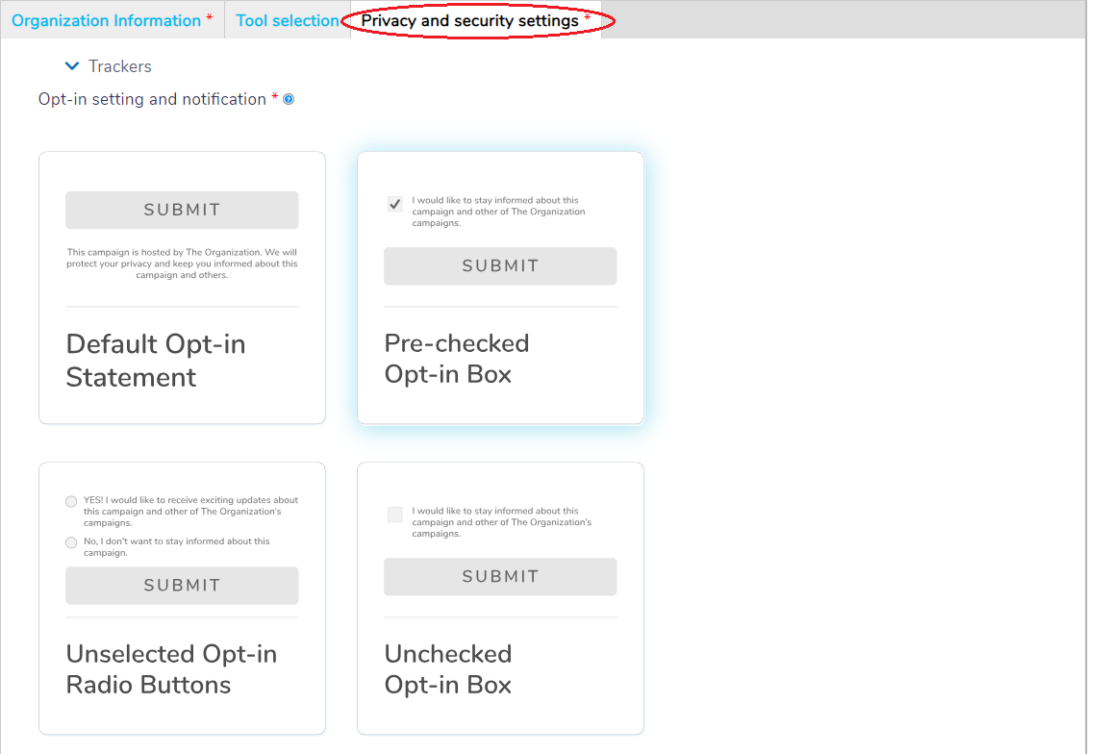This screenshot has width=1108, height=754.
Task: Click SUBMIT in Unchecked Opt-in Box card
Action: click(500, 577)
